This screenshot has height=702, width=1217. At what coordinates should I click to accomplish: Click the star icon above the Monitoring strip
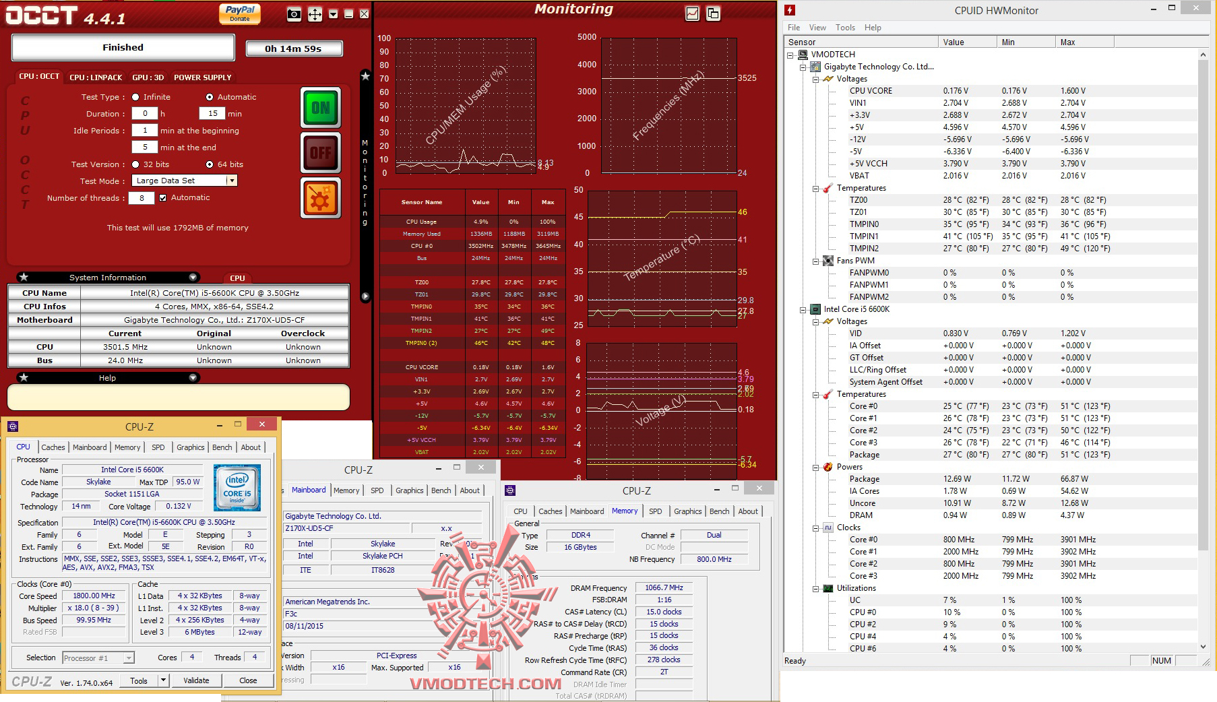[365, 76]
